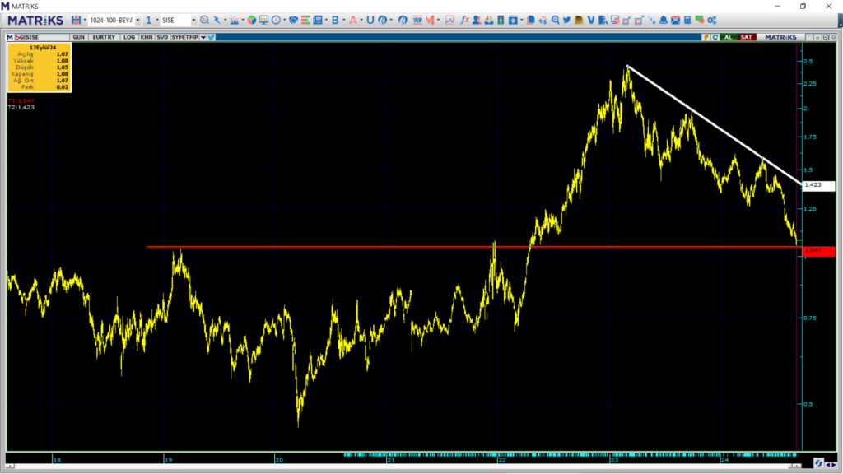Toggle LOG scale on chart

coord(128,37)
